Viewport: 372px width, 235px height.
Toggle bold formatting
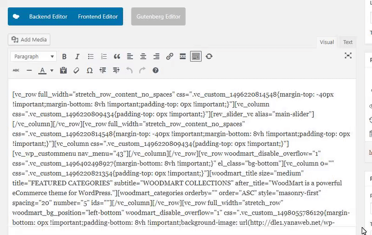click(x=64, y=57)
